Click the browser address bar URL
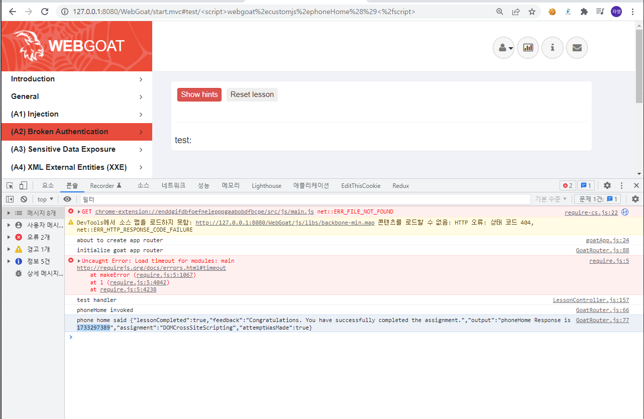The height and width of the screenshot is (419, 644). pos(244,12)
